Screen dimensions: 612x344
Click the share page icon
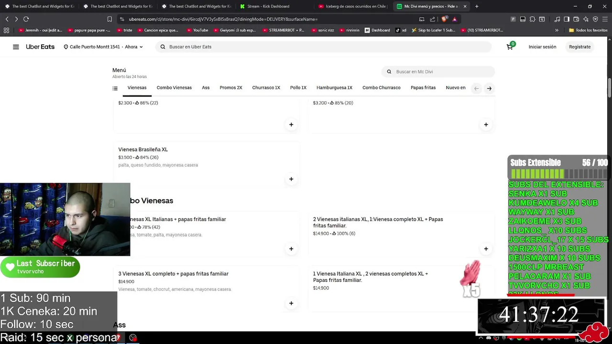point(433,19)
